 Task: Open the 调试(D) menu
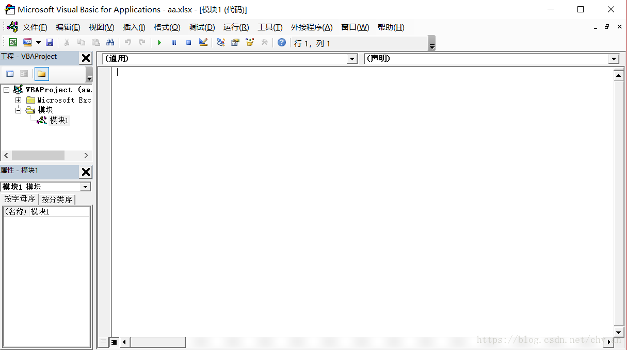tap(202, 27)
